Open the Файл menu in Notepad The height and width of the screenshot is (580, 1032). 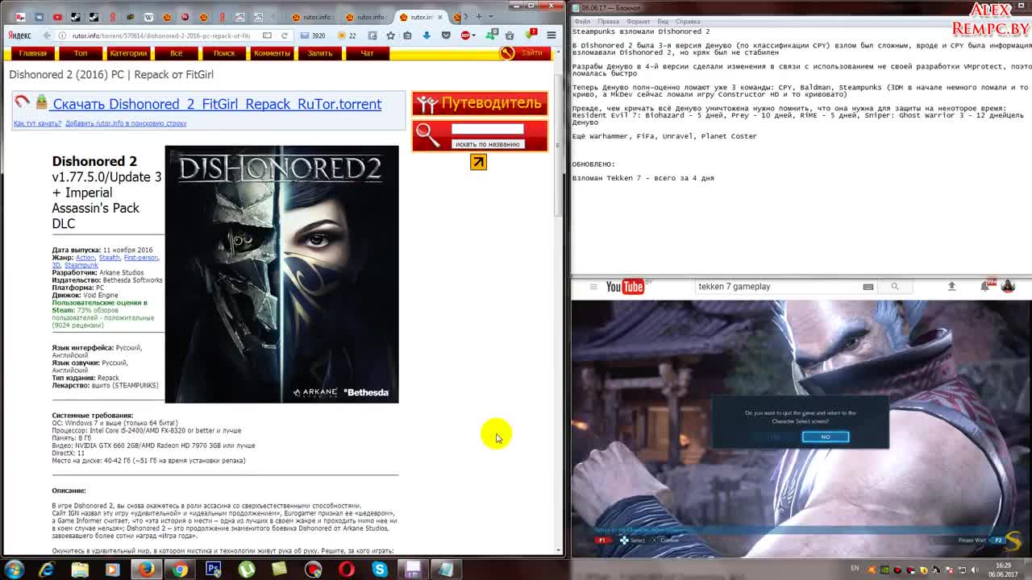pos(582,22)
